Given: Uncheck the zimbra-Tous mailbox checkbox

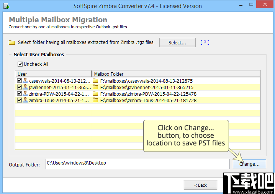Looking at the screenshot, I should tap(19, 100).
